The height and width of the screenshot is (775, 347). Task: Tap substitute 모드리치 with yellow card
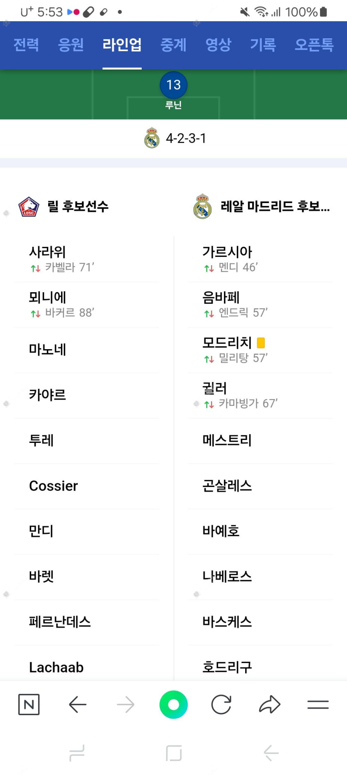pos(227,343)
